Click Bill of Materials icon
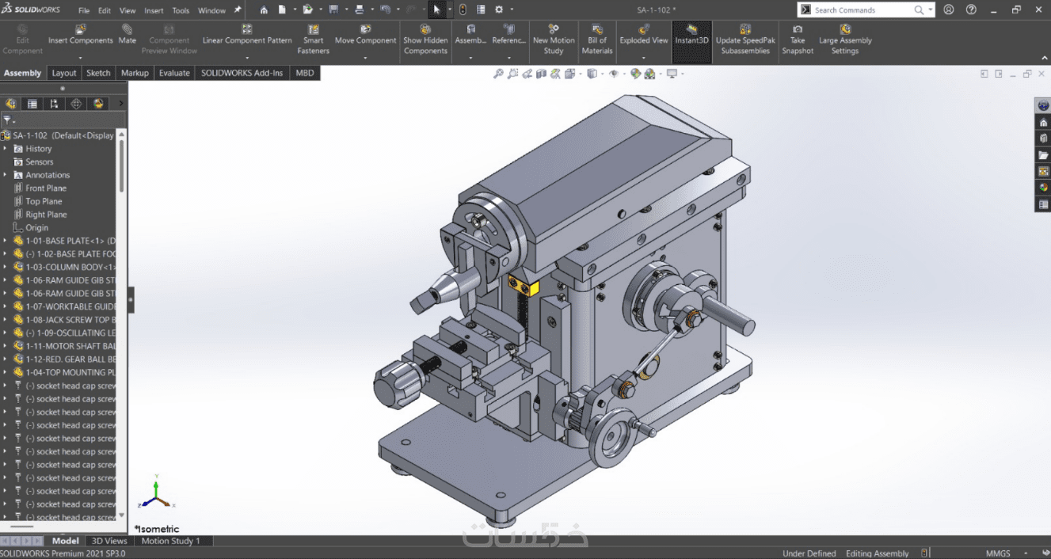This screenshot has width=1051, height=559. [597, 40]
